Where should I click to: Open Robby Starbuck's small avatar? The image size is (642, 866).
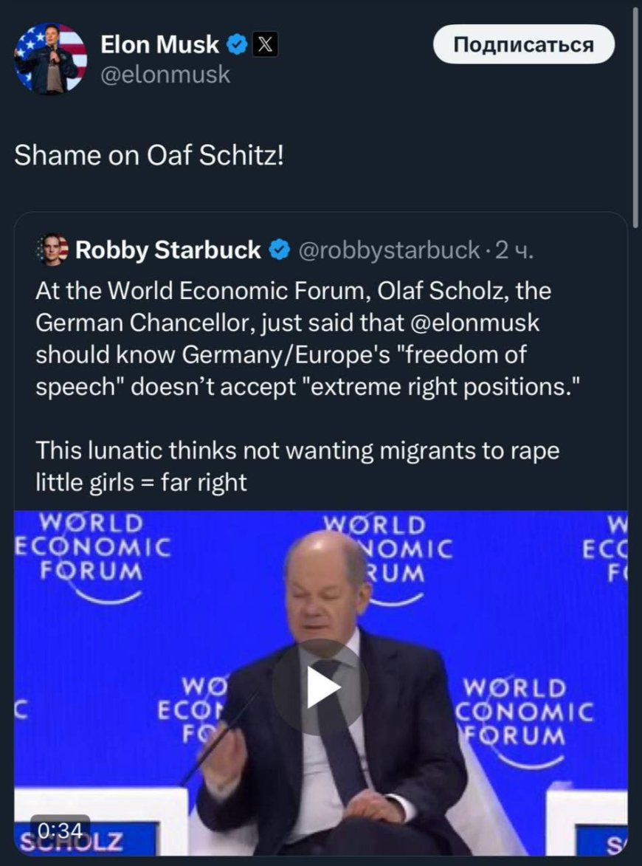tap(52, 251)
